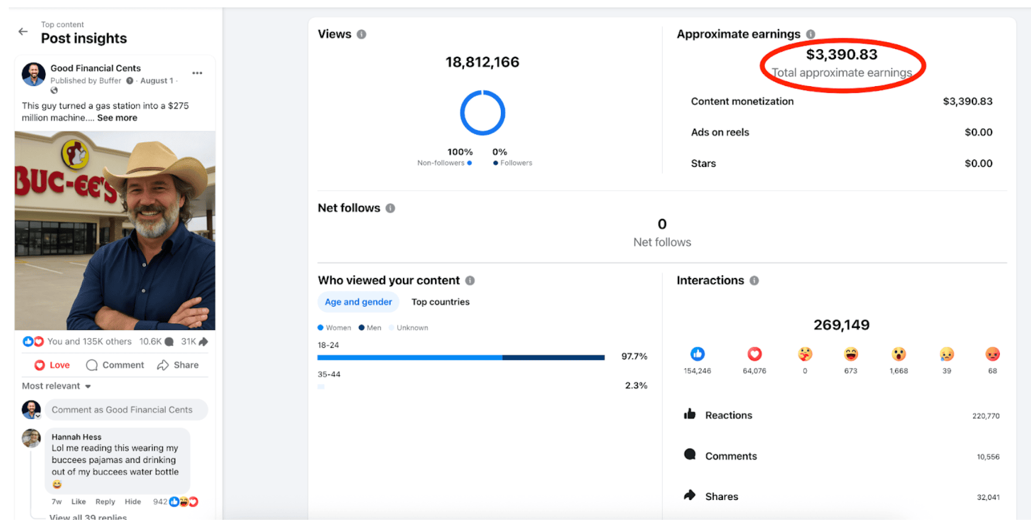Click info icon beside Approximate earnings
Screen dimensions: 1031x528
(x=810, y=35)
